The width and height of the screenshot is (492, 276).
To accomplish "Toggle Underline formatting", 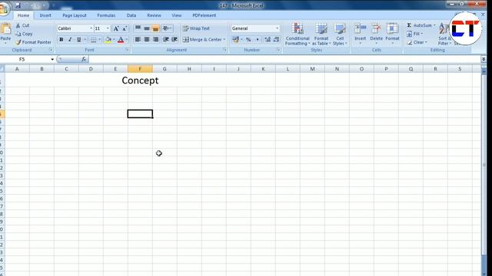I will pos(78,40).
